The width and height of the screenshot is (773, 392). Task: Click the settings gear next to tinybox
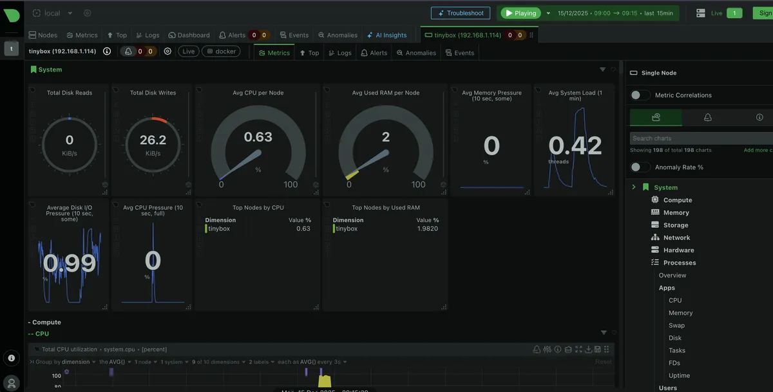(x=167, y=50)
